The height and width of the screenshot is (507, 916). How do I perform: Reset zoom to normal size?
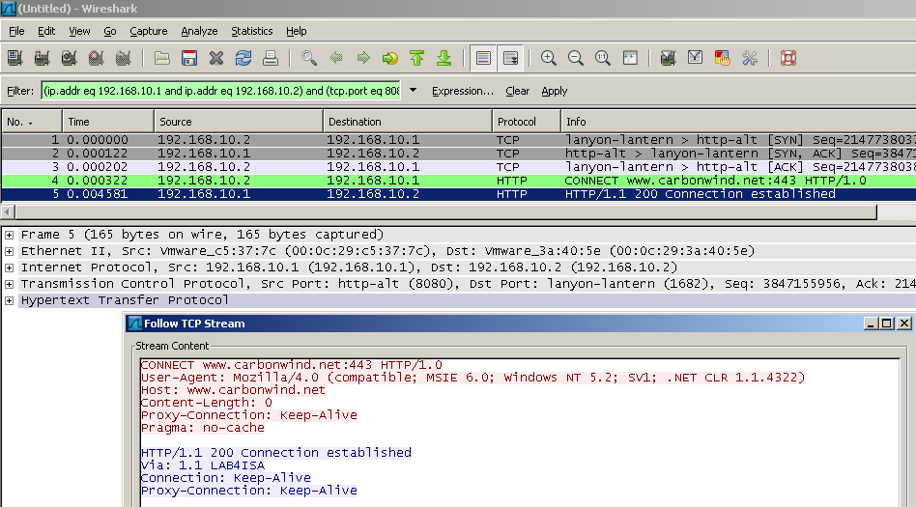(x=603, y=58)
